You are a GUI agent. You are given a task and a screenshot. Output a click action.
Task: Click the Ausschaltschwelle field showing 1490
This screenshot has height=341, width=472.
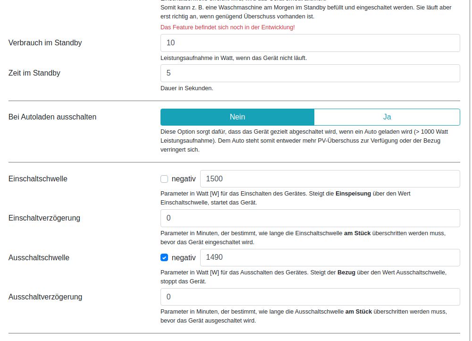[330, 258]
